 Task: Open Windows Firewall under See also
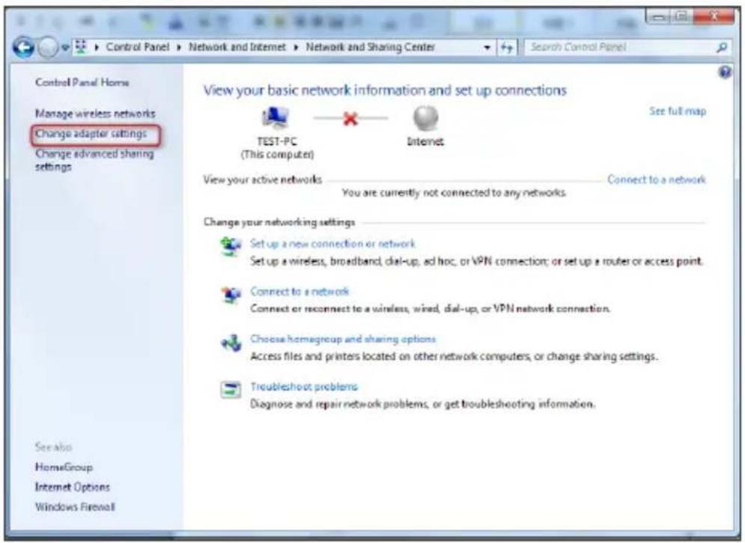point(75,507)
